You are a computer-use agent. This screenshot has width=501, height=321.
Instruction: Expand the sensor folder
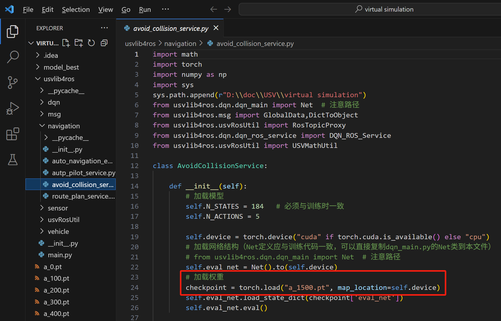[x=58, y=208]
